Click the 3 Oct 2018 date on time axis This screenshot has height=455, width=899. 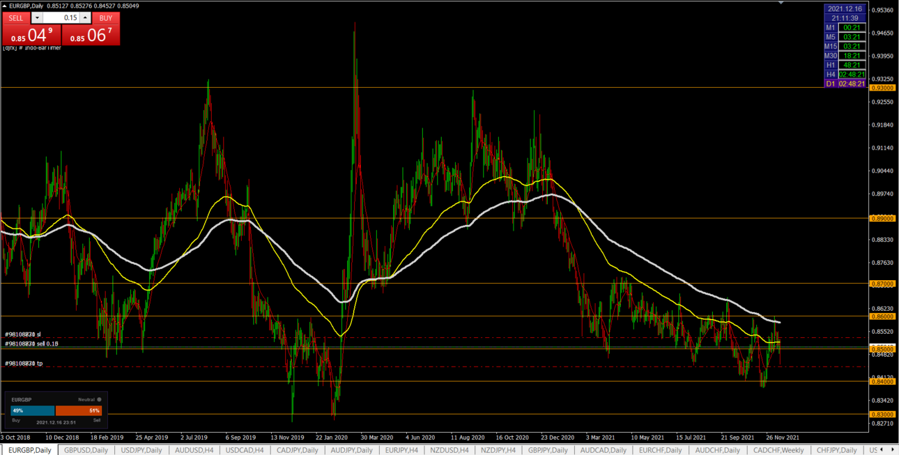[15, 438]
